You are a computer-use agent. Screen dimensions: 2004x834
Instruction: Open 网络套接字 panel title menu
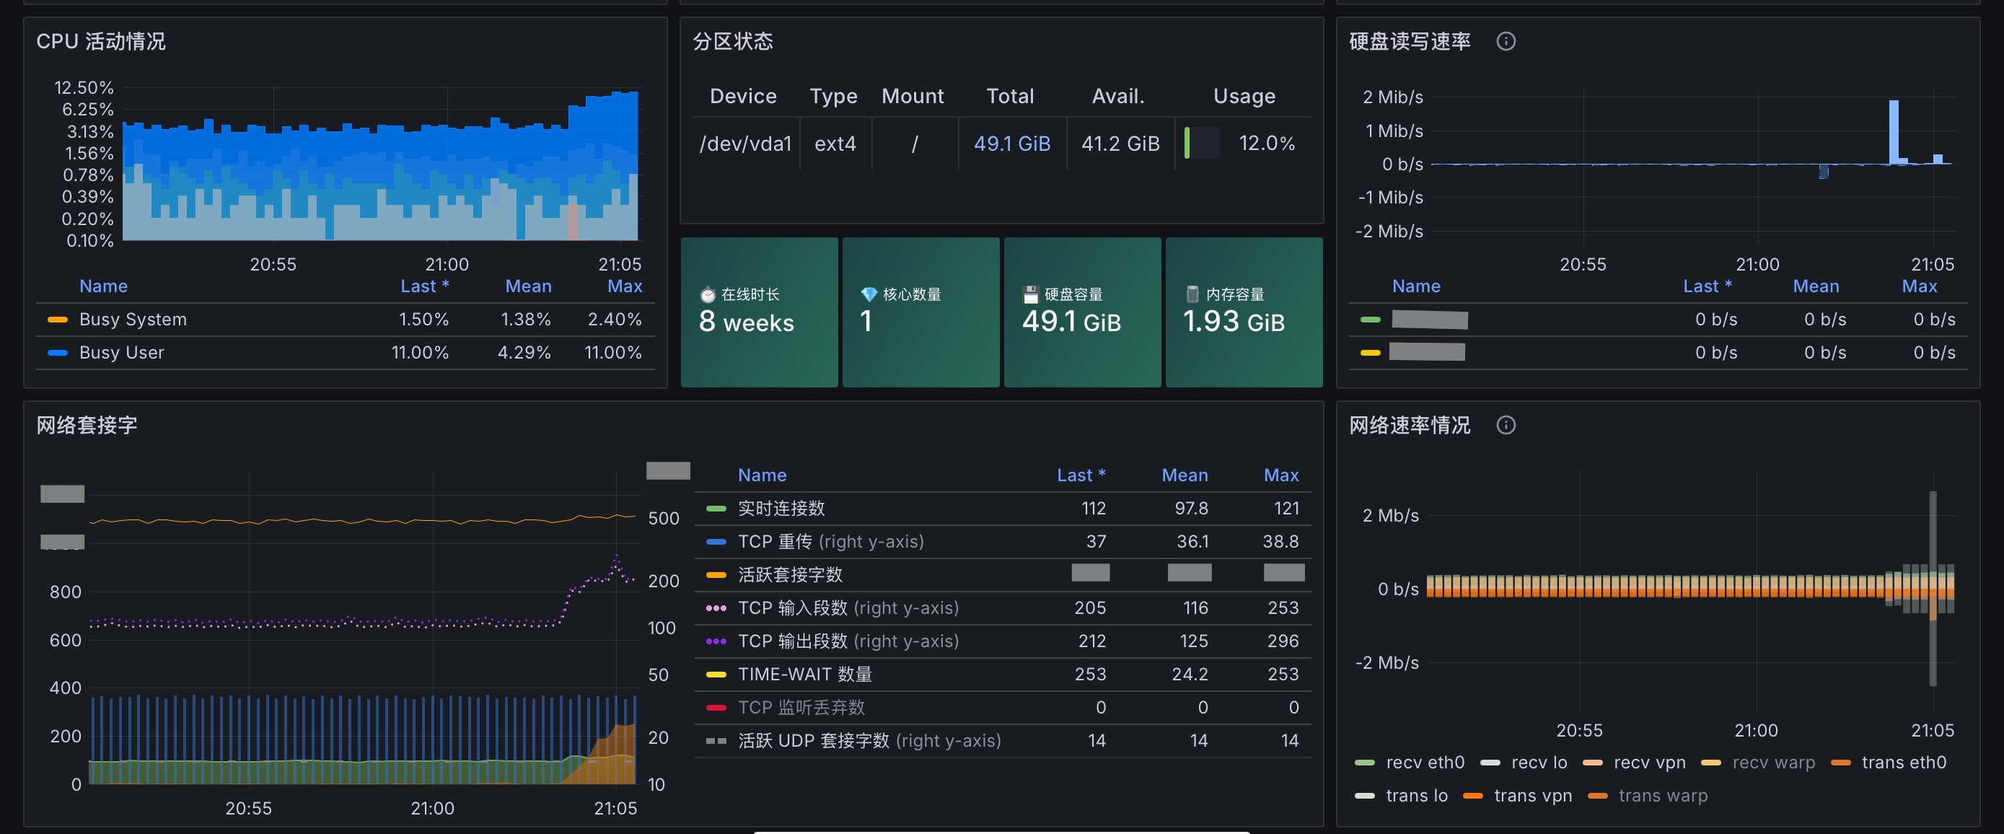87,425
